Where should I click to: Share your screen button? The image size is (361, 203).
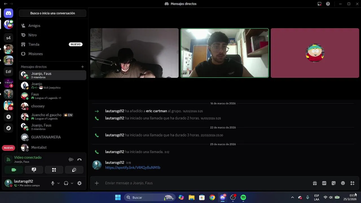click(x=34, y=170)
